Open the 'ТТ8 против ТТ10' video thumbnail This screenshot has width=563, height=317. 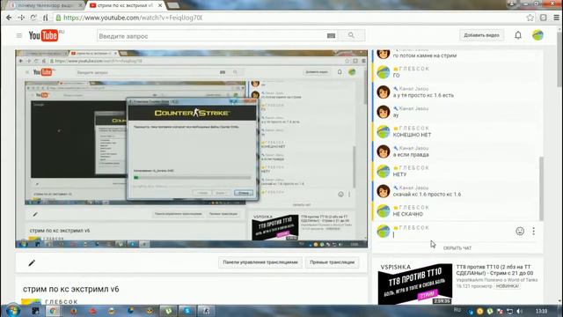click(x=415, y=284)
